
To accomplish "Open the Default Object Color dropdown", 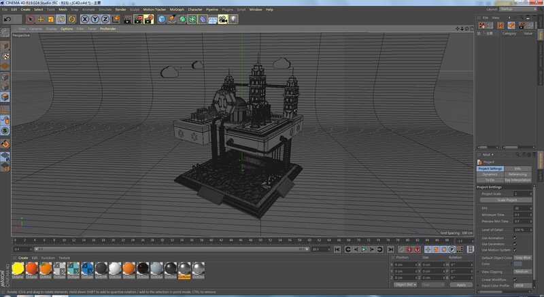I will 522,258.
